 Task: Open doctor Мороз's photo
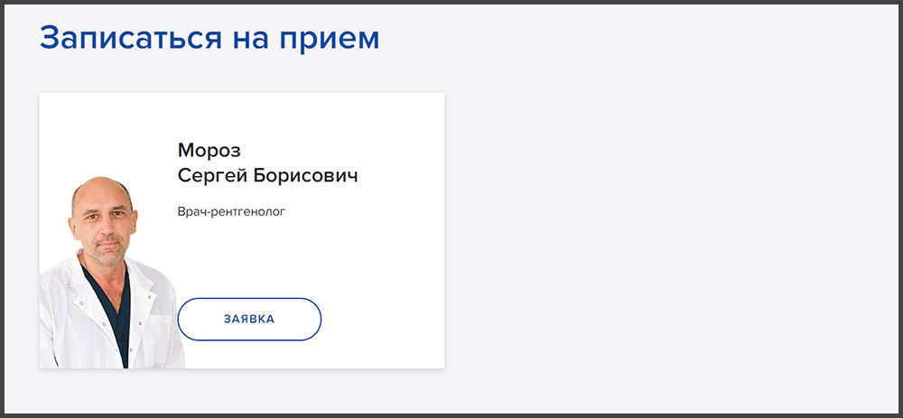point(112,273)
